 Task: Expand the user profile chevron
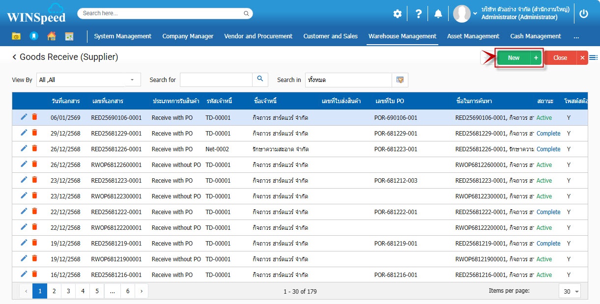[475, 14]
